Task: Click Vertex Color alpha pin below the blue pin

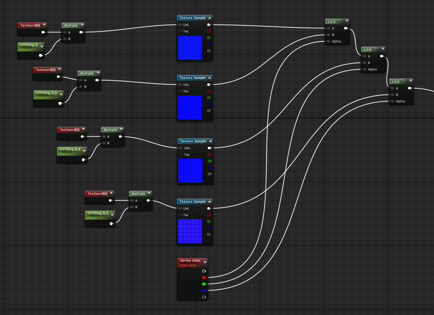Action: [x=204, y=297]
